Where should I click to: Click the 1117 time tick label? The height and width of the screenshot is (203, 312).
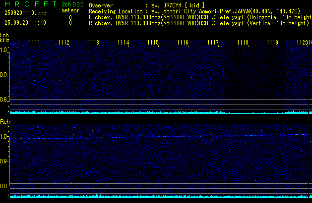213,43
